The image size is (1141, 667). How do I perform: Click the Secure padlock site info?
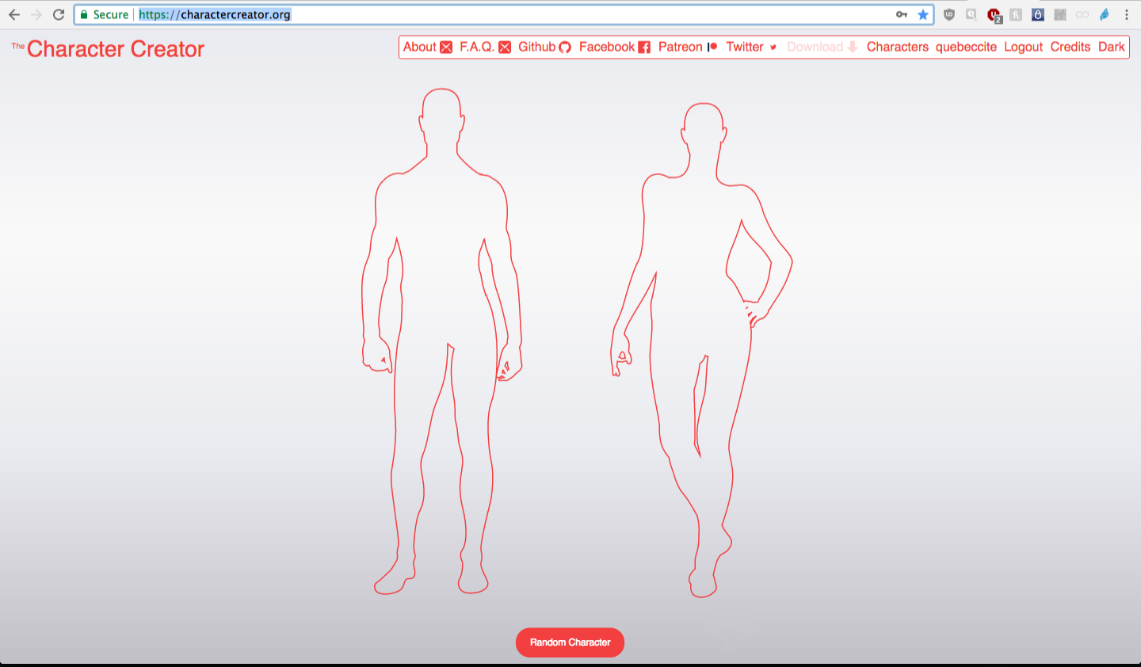pos(104,14)
